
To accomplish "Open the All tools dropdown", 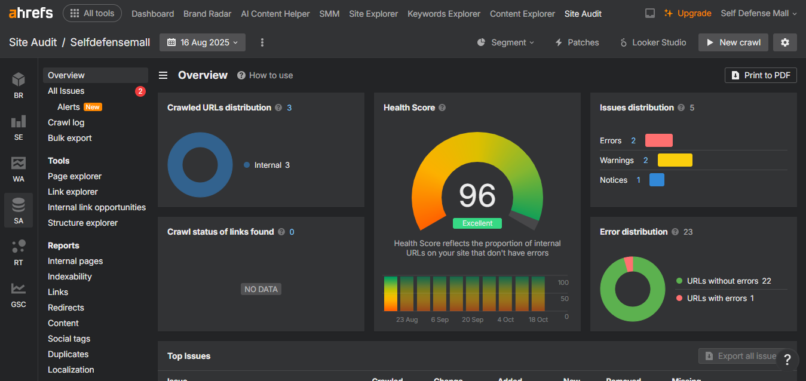I will 92,13.
